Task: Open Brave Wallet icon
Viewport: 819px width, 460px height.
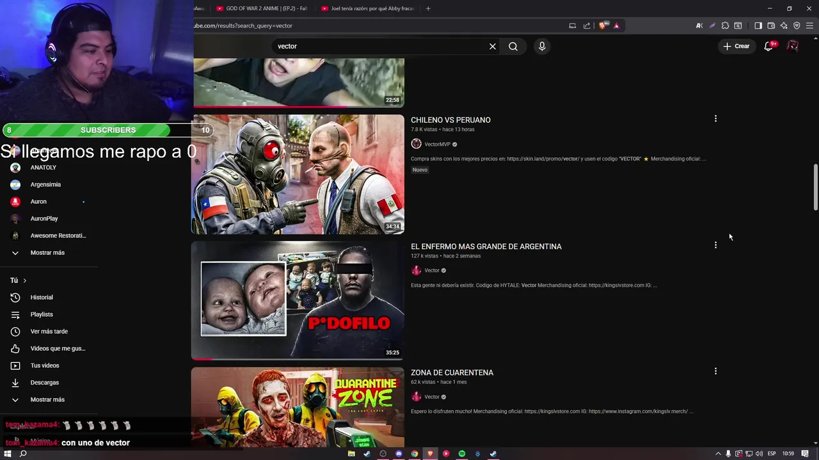Action: click(x=771, y=26)
